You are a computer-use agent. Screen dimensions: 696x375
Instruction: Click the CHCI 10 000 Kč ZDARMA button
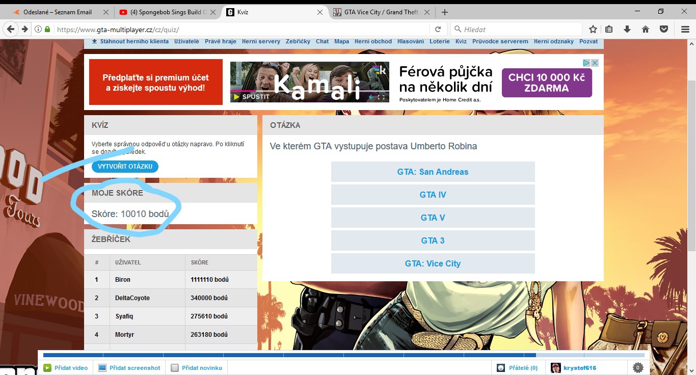pyautogui.click(x=547, y=83)
